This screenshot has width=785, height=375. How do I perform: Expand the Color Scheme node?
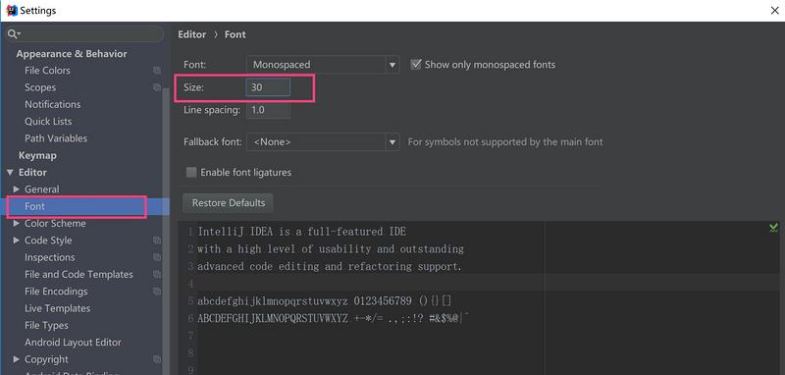point(17,223)
